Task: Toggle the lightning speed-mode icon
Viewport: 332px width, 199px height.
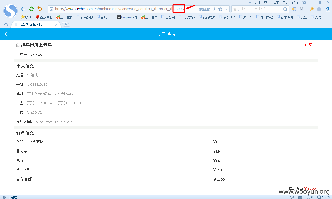Action: 214,9
